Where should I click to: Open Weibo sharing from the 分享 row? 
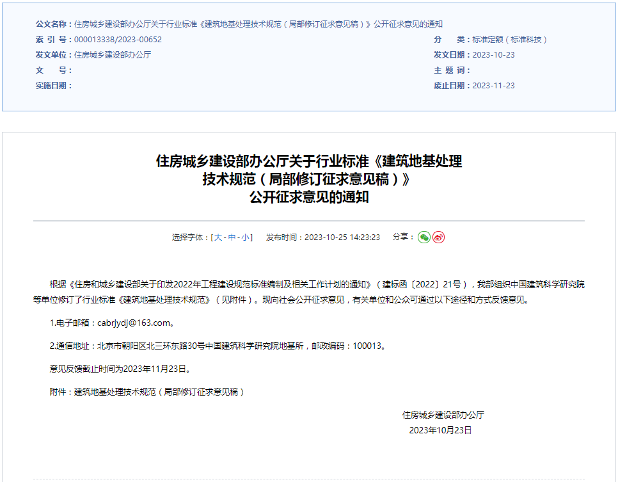[x=438, y=237]
